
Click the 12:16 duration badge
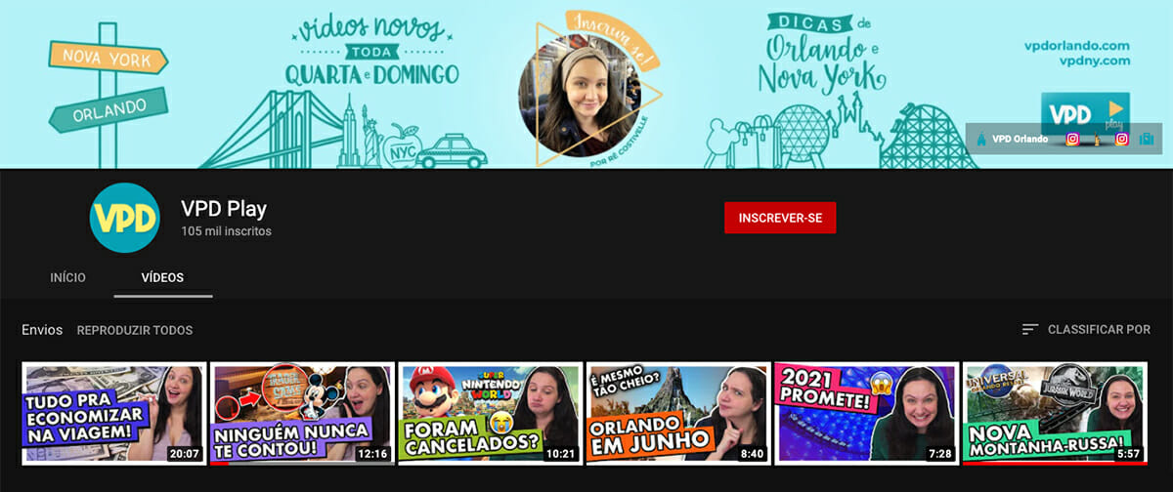[x=373, y=454]
